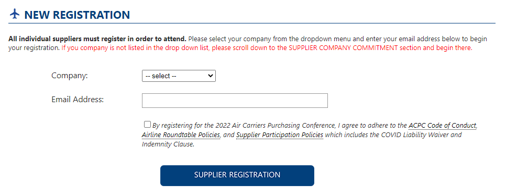Click the 'Company:' field label
506x196 pixels.
[70, 76]
